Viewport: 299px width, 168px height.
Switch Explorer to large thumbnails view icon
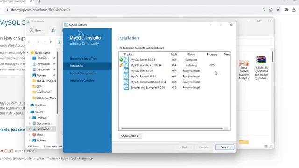[x=271, y=146]
